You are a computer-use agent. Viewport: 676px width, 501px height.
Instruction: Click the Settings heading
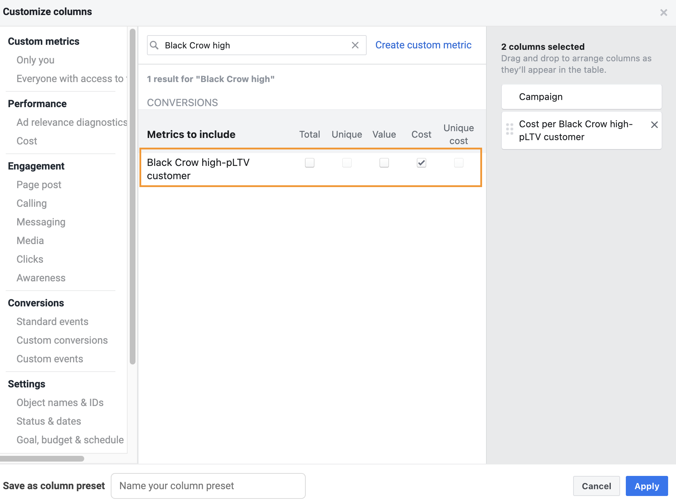[27, 384]
